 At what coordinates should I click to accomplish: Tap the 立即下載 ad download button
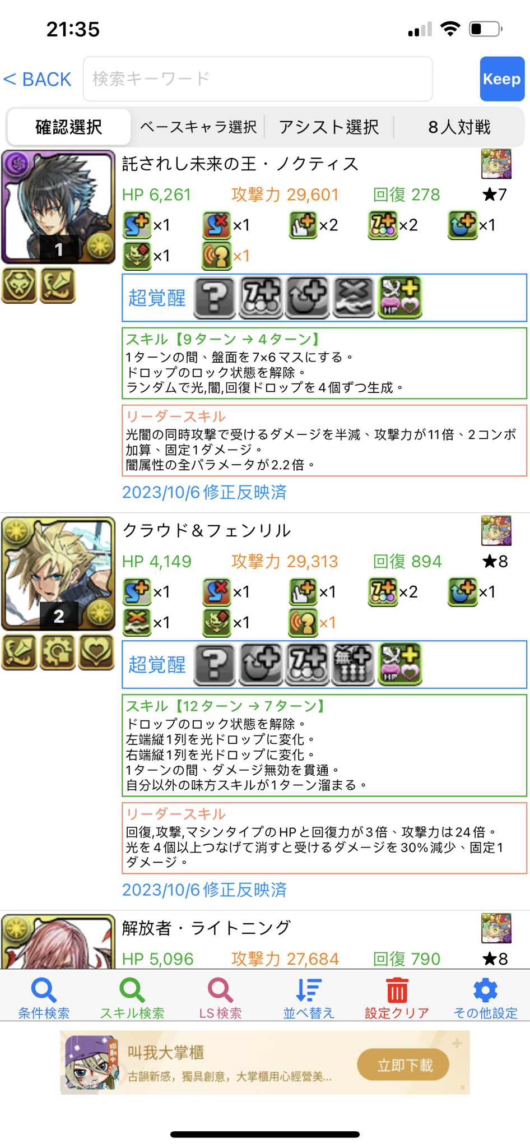[403, 1065]
